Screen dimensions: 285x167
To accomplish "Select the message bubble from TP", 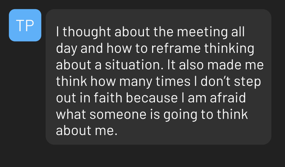I will coord(158,77).
